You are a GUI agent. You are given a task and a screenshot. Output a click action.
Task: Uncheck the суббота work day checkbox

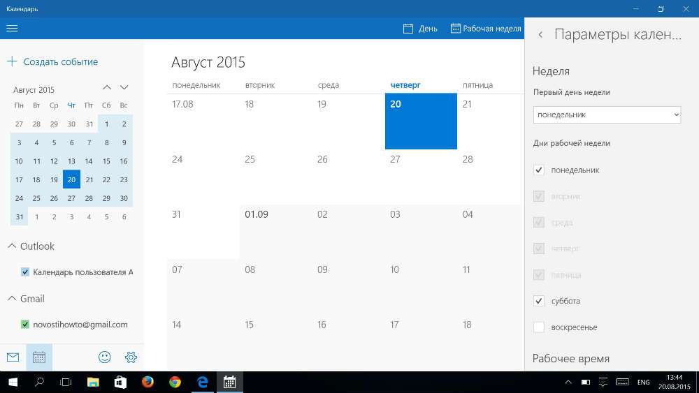click(539, 301)
